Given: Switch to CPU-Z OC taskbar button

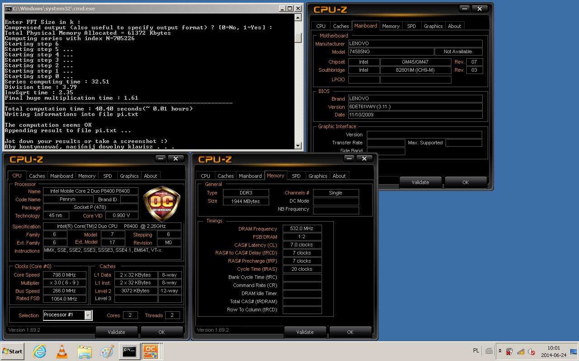Looking at the screenshot, I should pos(151,352).
